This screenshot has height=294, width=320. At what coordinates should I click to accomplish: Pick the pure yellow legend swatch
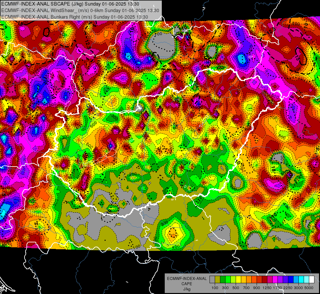(x=239, y=279)
